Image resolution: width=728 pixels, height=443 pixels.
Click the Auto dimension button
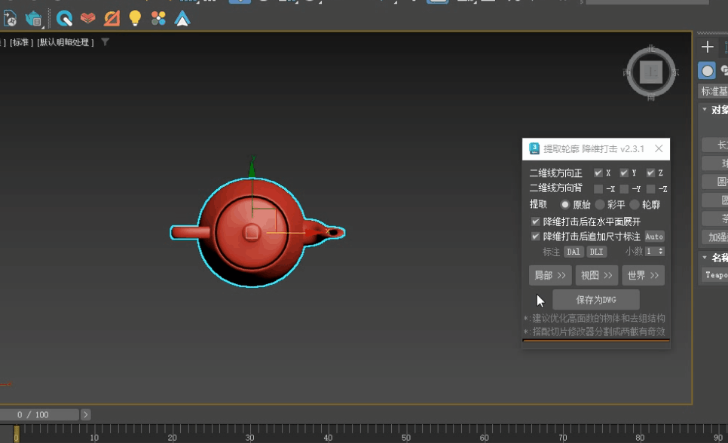[654, 237]
